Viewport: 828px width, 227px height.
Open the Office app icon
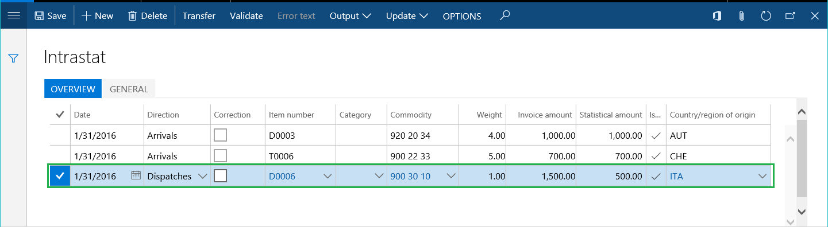point(717,16)
